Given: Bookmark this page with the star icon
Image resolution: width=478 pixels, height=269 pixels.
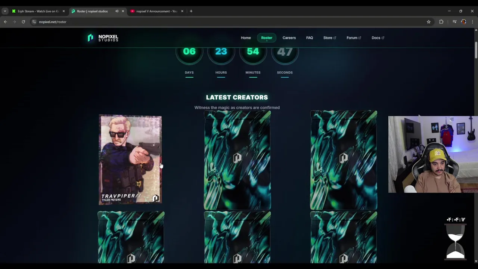Looking at the screenshot, I should (x=429, y=22).
